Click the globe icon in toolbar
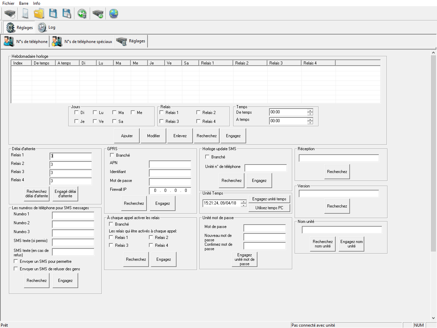437x328 pixels. (x=114, y=14)
